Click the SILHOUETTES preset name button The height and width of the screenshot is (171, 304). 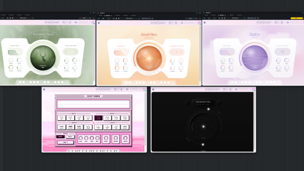203,103
